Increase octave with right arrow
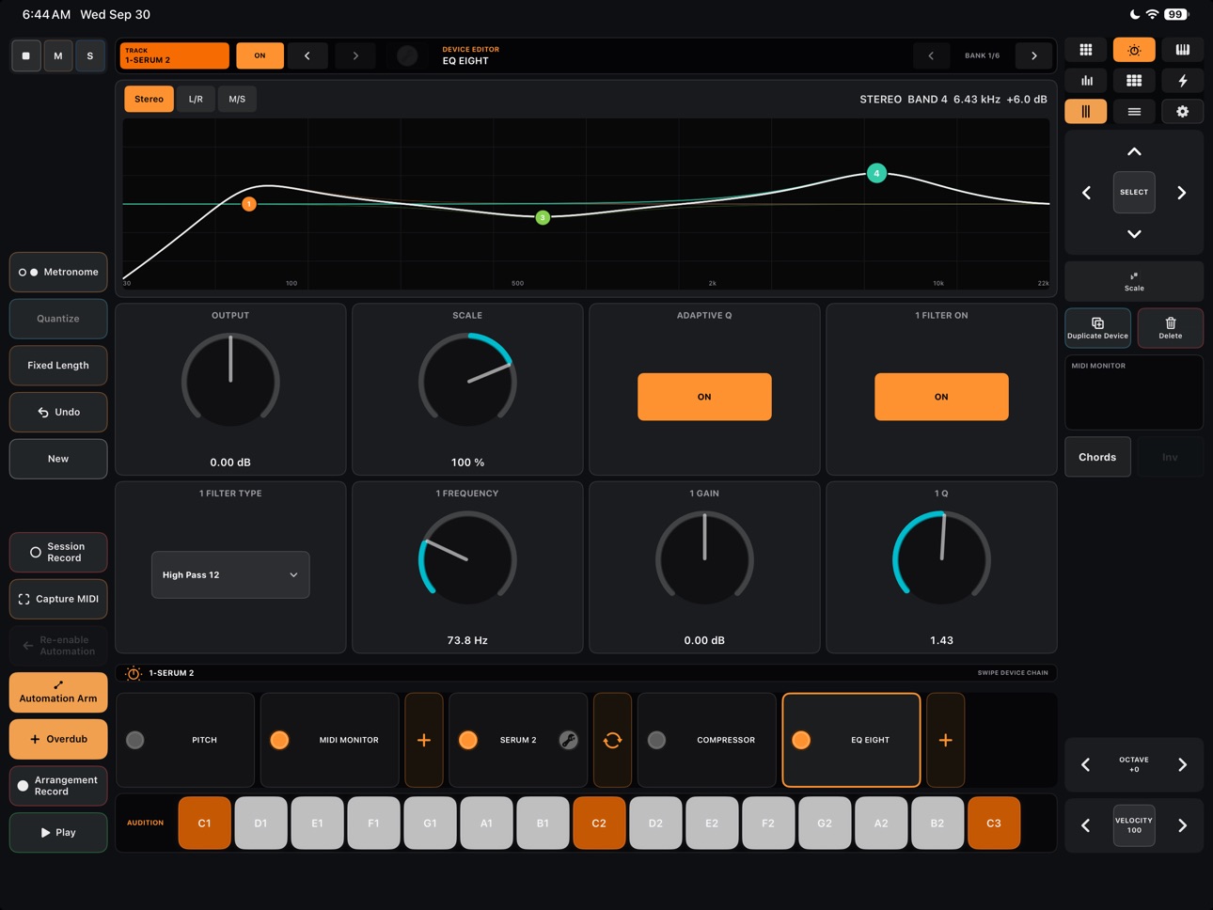This screenshot has height=910, width=1213. tap(1182, 764)
